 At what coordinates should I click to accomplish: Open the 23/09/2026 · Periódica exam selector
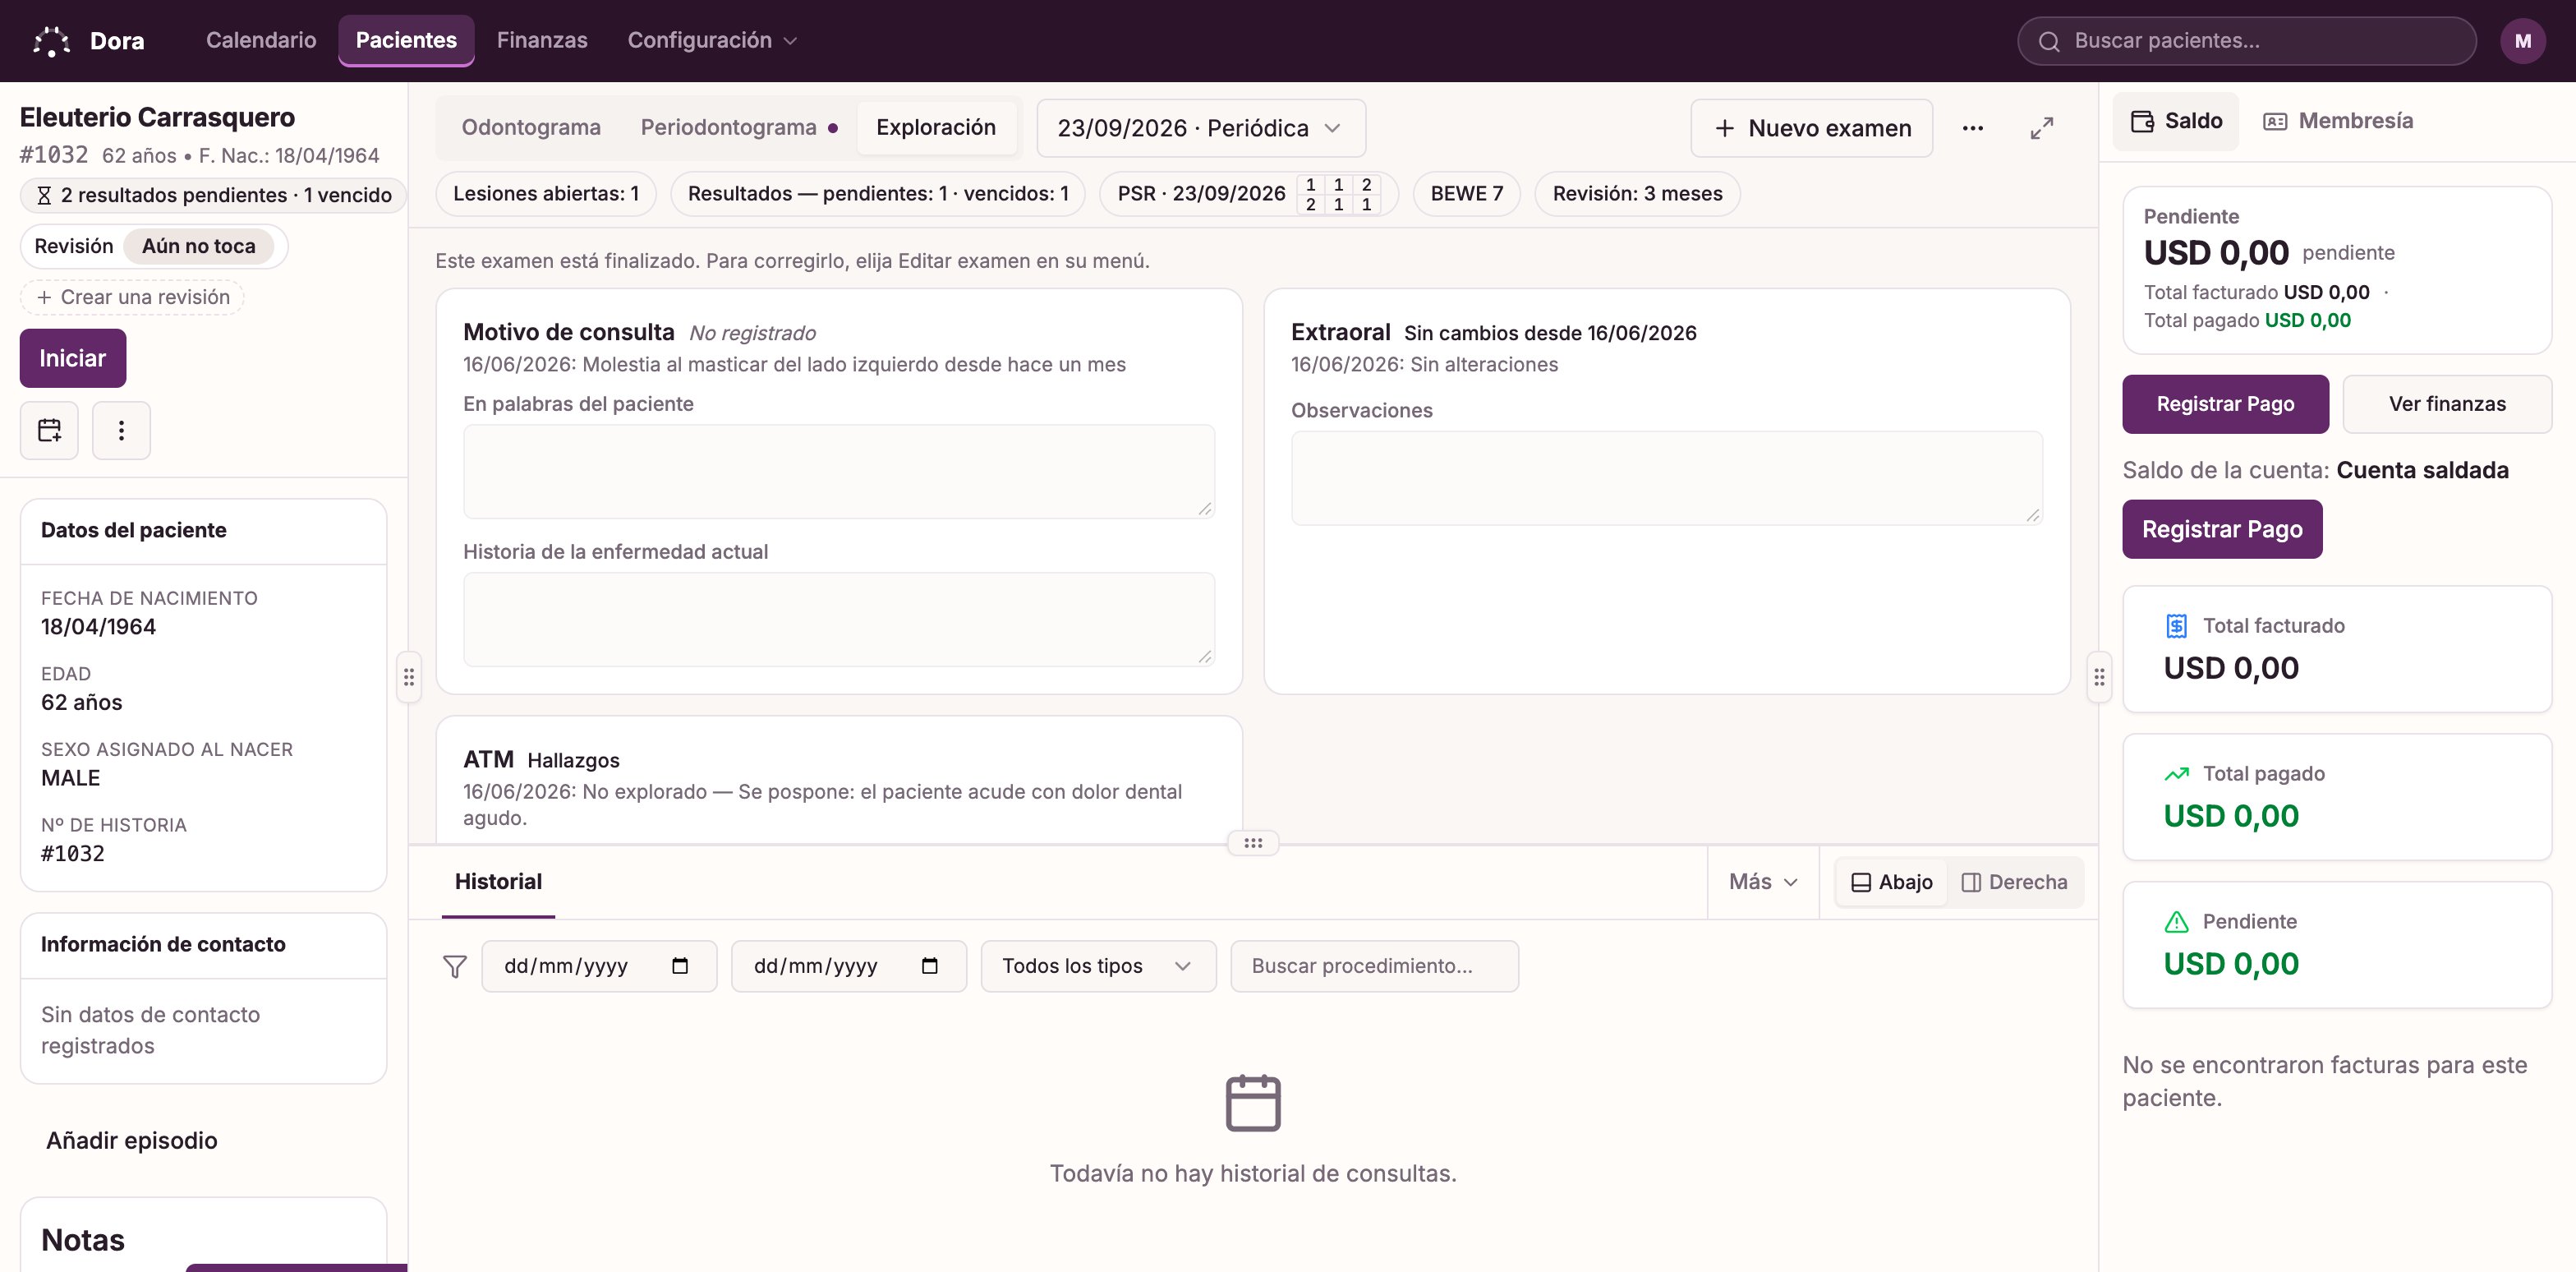click(1200, 128)
